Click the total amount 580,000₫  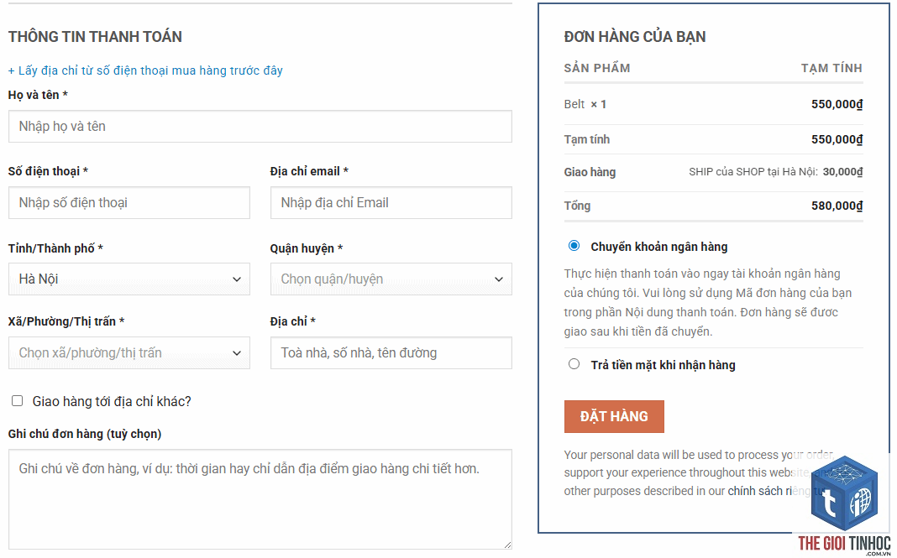tap(837, 206)
